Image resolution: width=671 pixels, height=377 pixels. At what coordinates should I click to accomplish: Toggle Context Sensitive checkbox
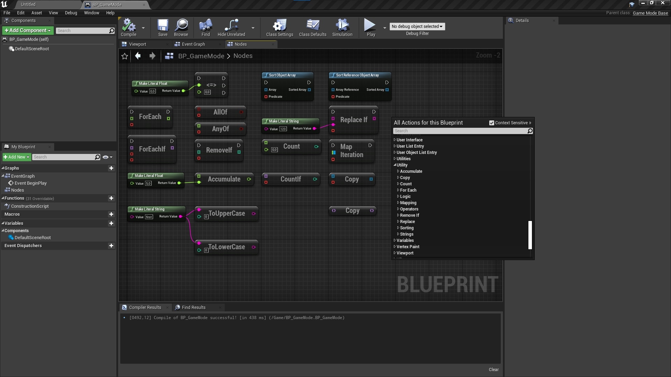491,123
